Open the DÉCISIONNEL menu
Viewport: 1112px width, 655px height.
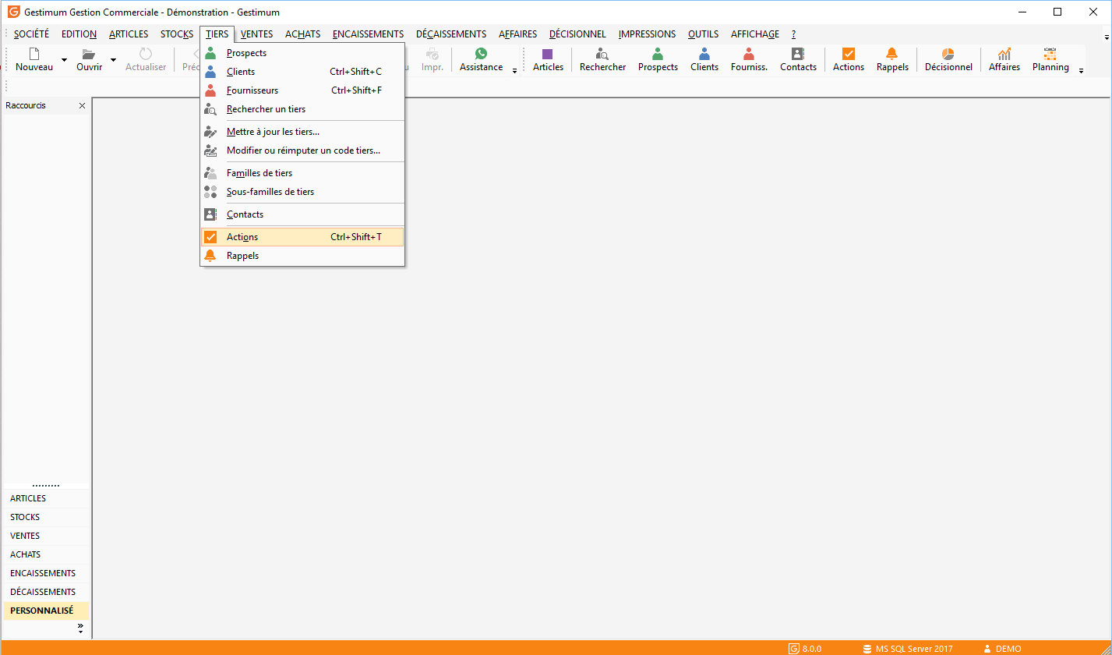coord(577,34)
